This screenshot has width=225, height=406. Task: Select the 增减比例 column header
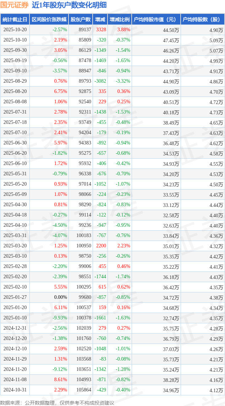pos(120,20)
